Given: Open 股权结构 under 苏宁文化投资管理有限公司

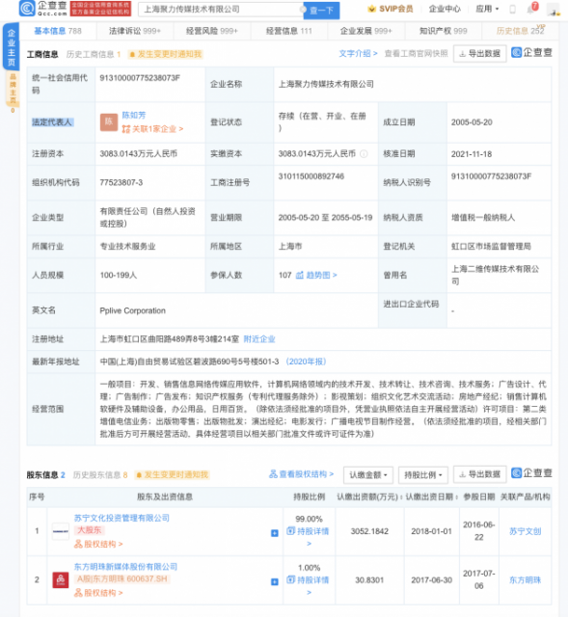Looking at the screenshot, I should pos(98,544).
